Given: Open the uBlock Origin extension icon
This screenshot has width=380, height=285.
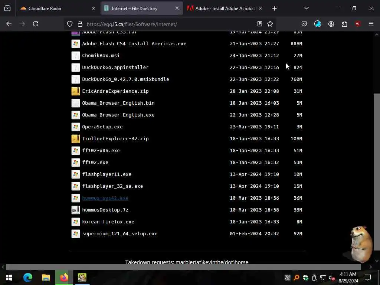Looking at the screenshot, I should coord(358,24).
